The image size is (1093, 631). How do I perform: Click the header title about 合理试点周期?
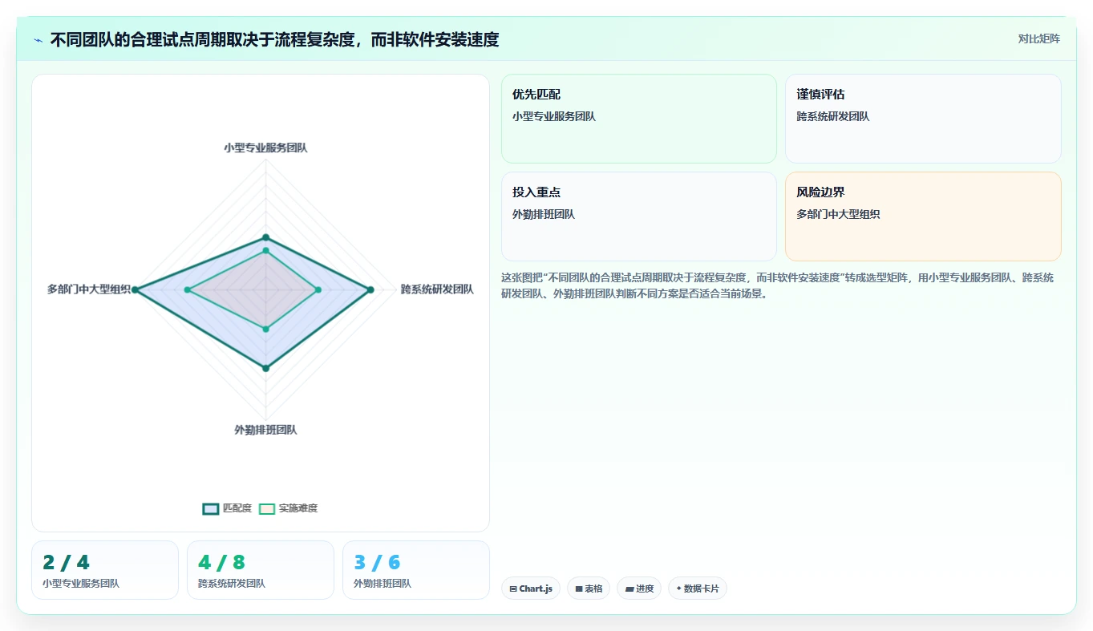pyautogui.click(x=274, y=39)
